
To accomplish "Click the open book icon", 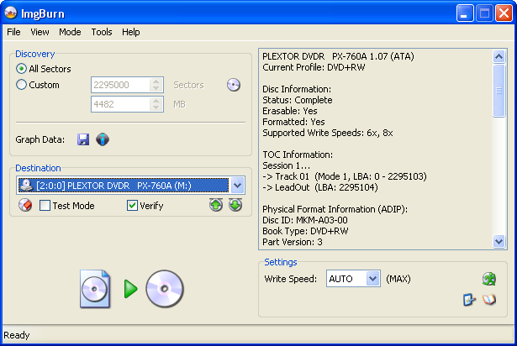I will [489, 300].
